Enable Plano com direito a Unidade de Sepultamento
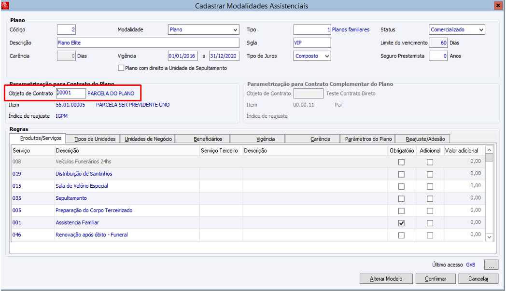This screenshot has width=506, height=291. 121,68
